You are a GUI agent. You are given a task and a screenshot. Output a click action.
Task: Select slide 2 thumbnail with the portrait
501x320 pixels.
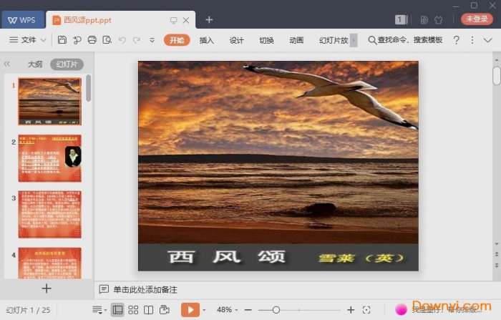tap(50, 158)
